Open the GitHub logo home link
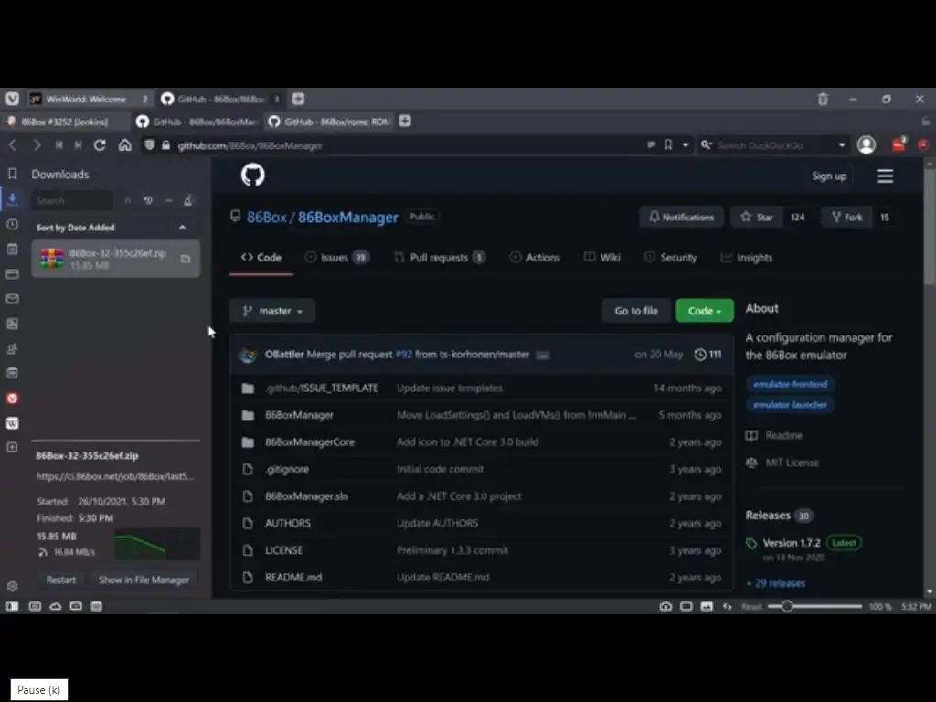936x702 pixels. click(252, 175)
